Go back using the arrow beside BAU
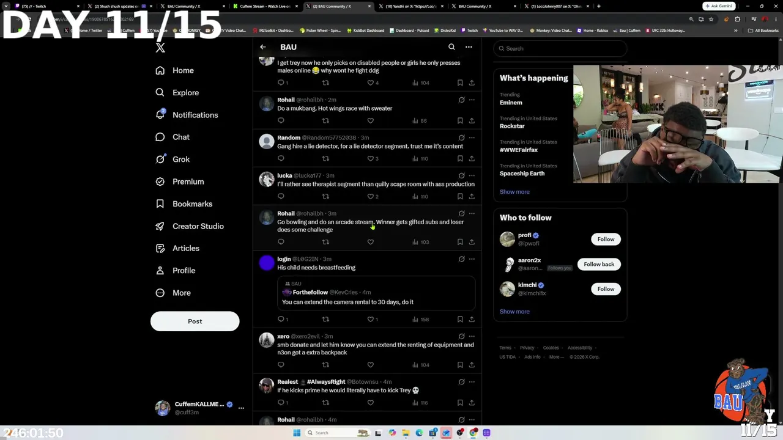Screen dimensions: 783x440 click(263, 47)
